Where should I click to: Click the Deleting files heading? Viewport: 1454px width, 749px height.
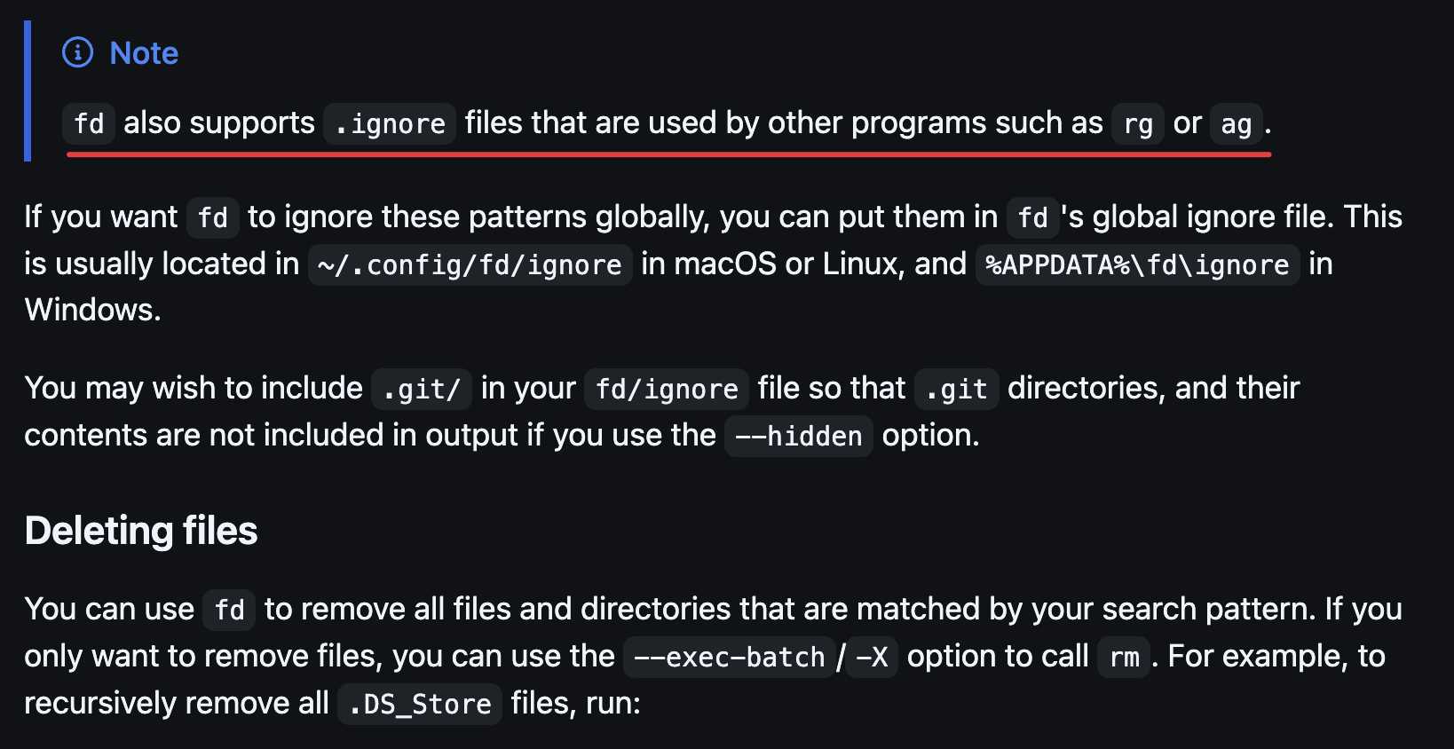(x=141, y=531)
